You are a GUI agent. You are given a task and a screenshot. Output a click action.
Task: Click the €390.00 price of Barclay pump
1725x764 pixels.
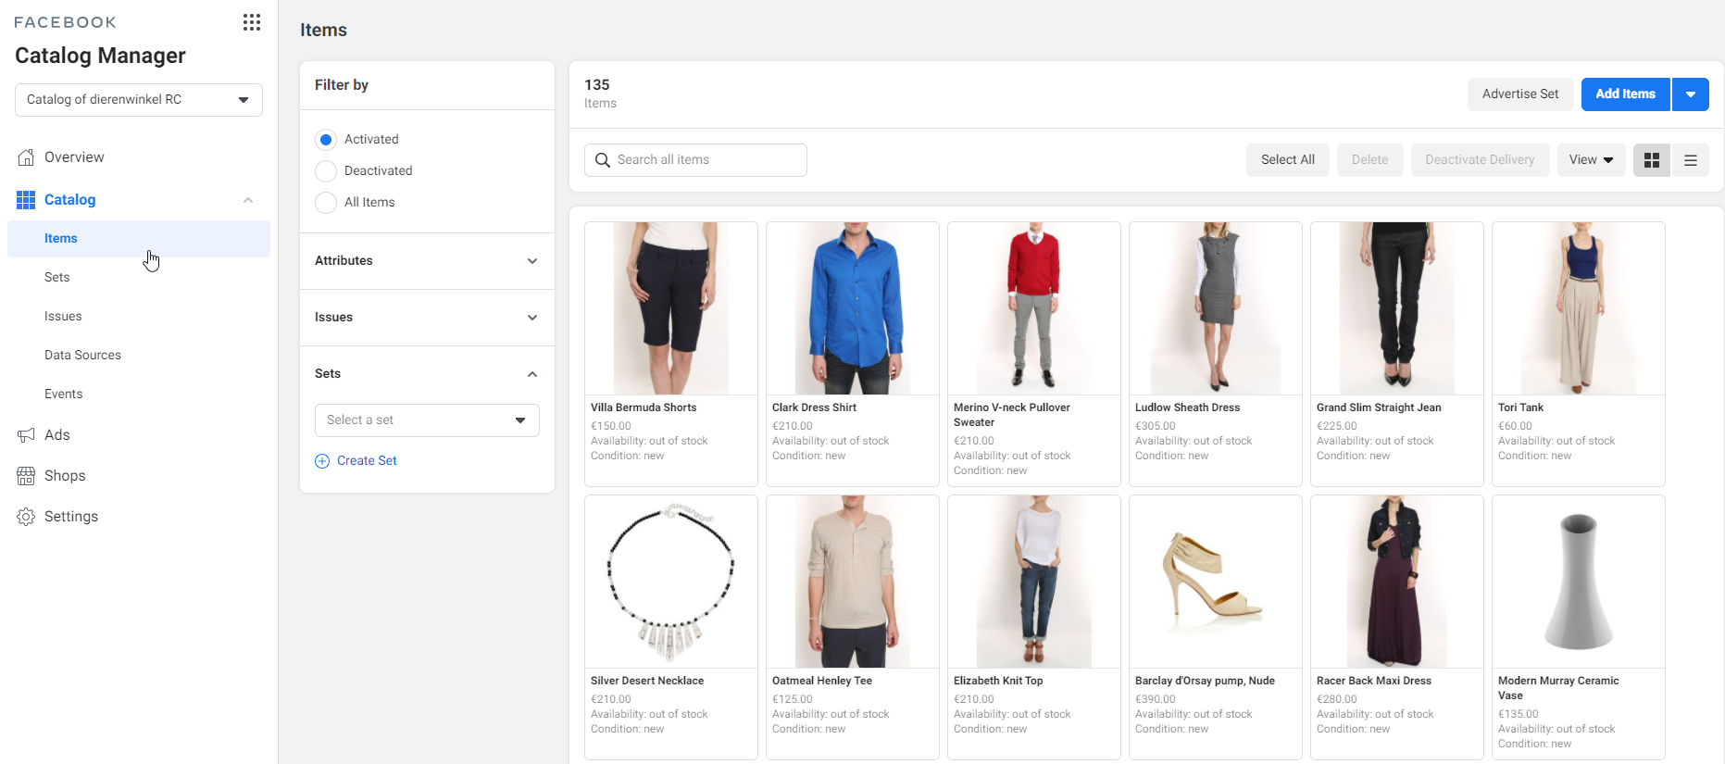[1156, 700]
